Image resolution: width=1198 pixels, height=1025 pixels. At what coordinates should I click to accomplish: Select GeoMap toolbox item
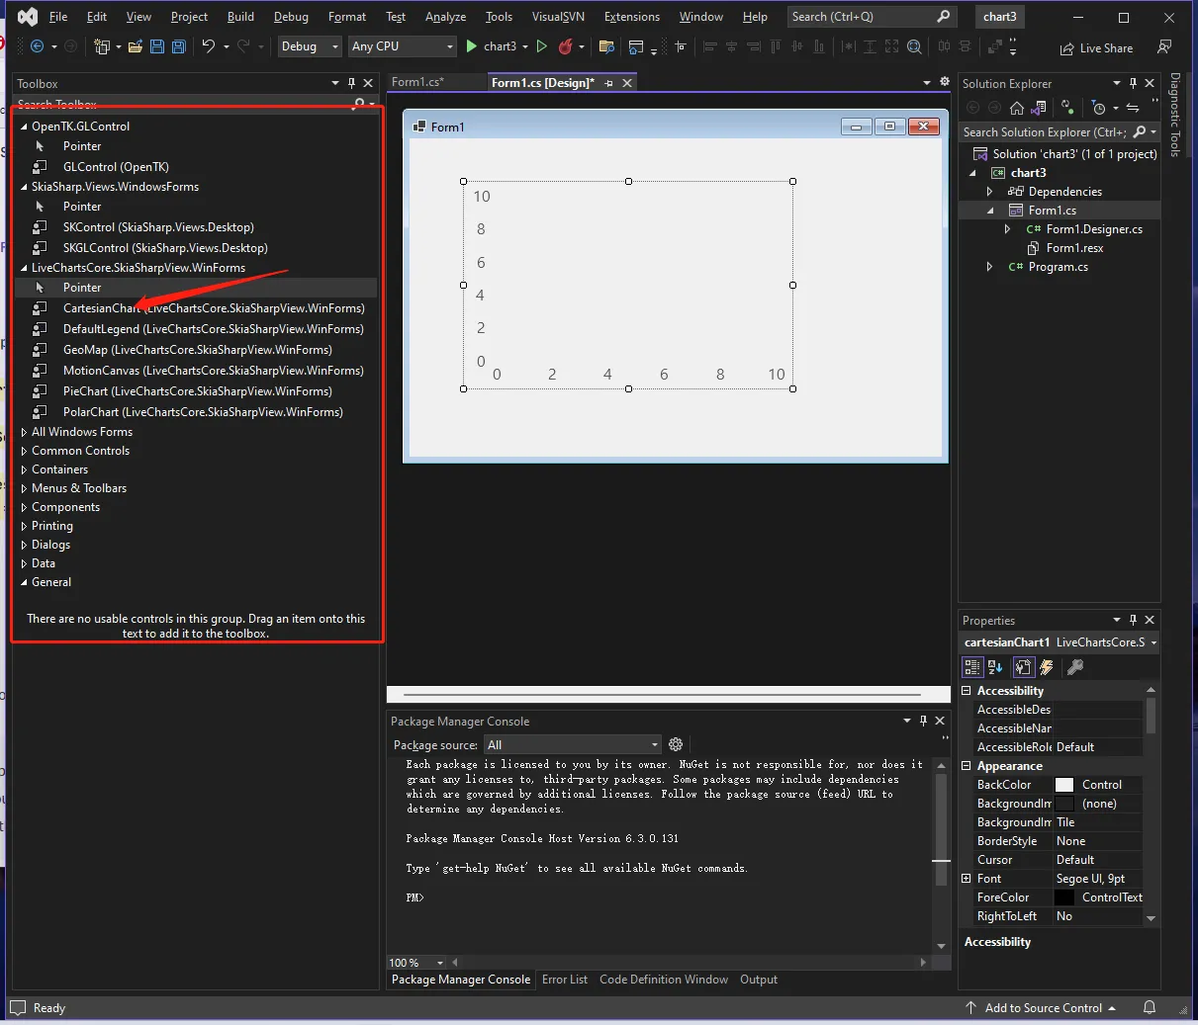196,350
